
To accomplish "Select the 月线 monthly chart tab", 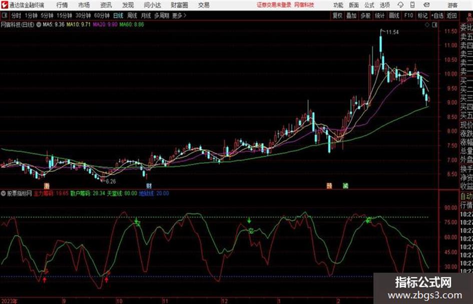I will pyautogui.click(x=146, y=15).
